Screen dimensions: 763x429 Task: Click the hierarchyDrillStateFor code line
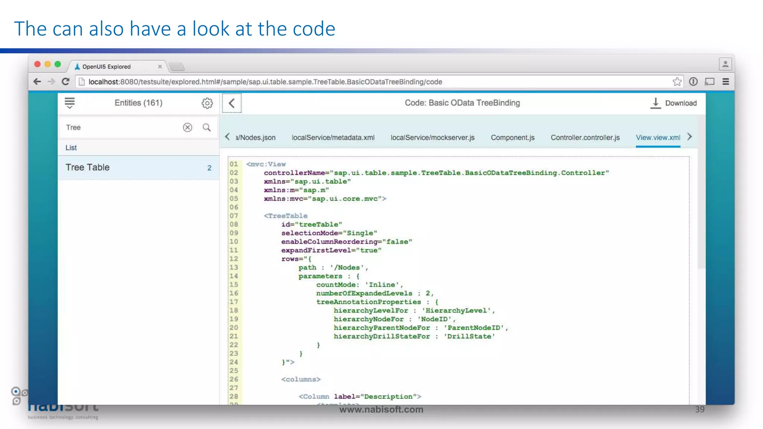pos(414,336)
